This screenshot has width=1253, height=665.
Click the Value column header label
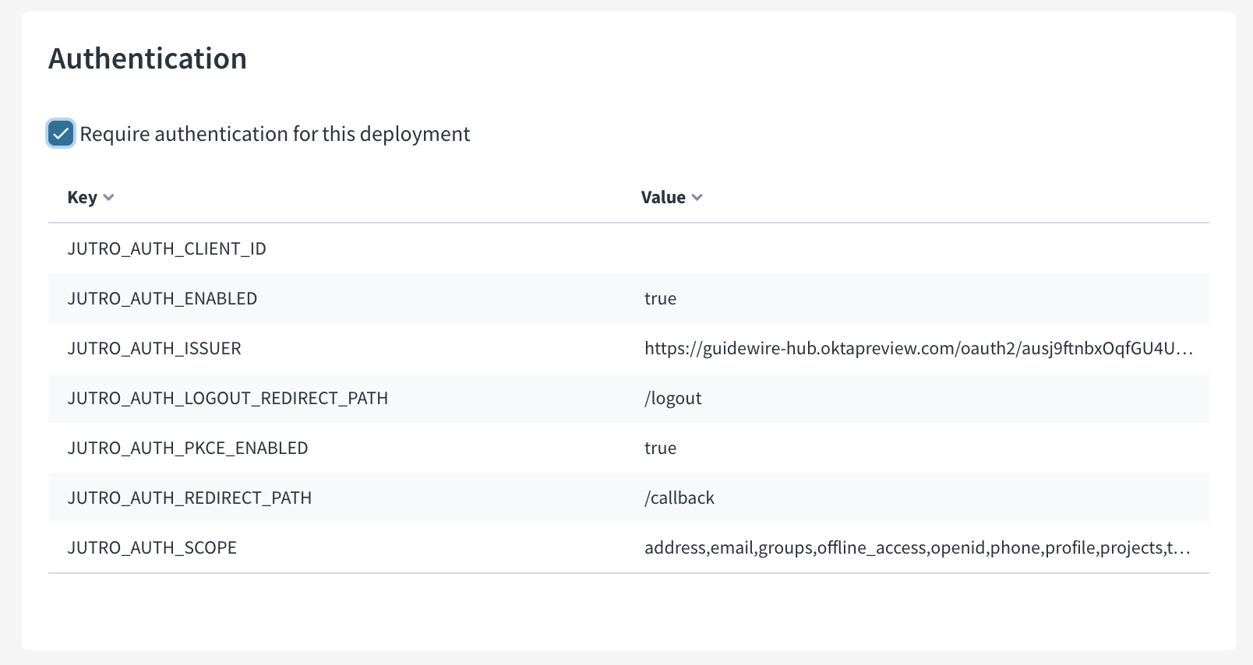(663, 197)
